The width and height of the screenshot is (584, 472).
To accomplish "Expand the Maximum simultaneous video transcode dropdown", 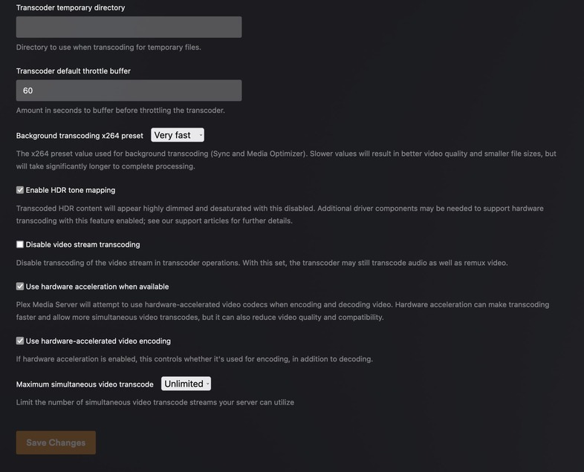I will (x=186, y=384).
